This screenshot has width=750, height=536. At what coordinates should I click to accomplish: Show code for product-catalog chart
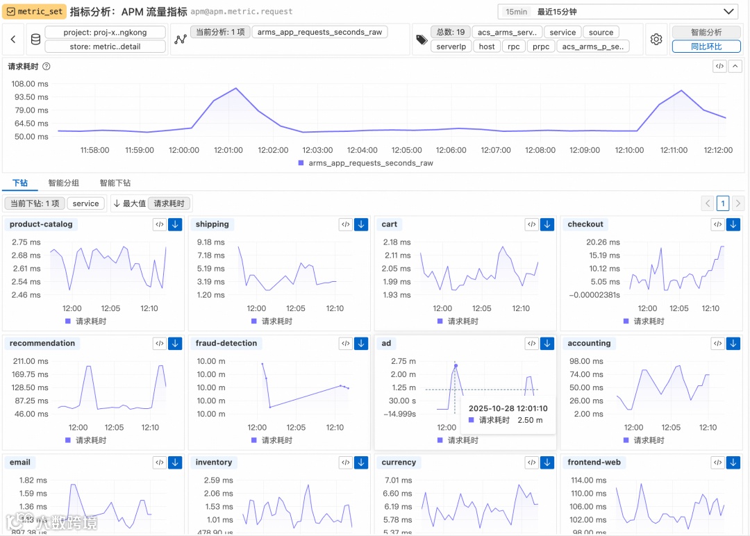point(160,224)
